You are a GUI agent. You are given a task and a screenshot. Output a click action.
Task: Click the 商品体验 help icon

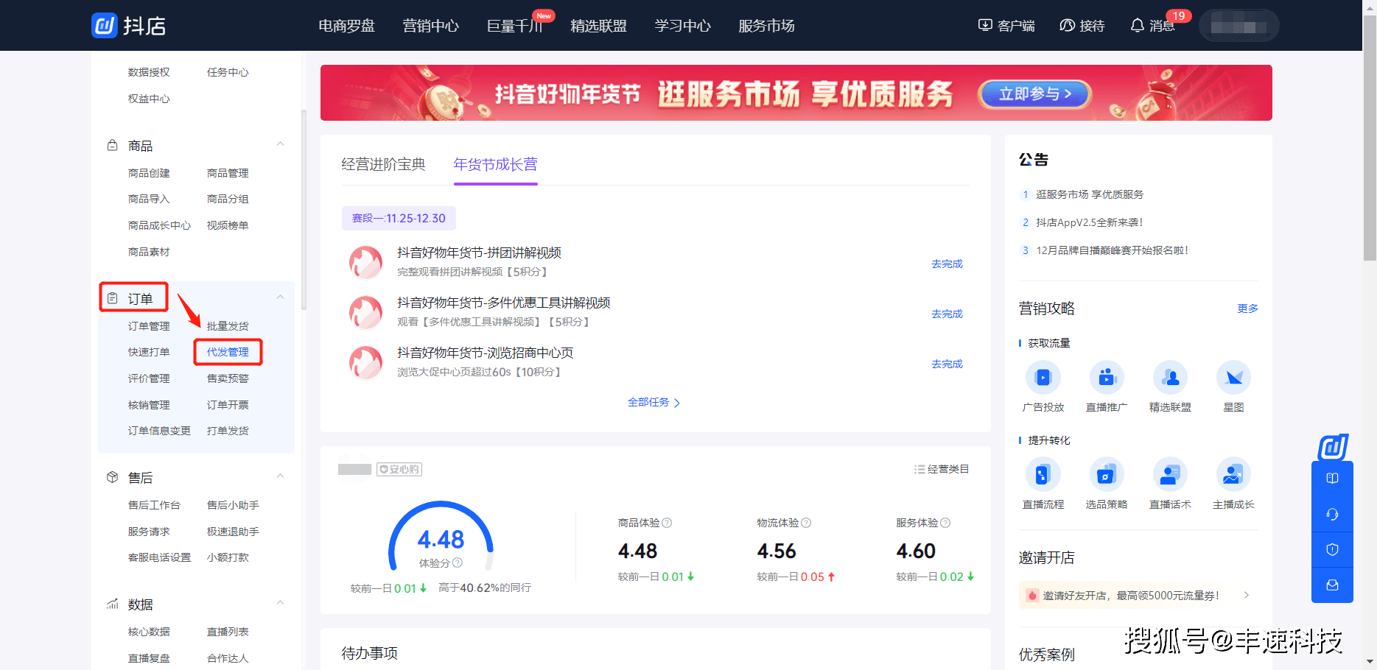point(667,523)
